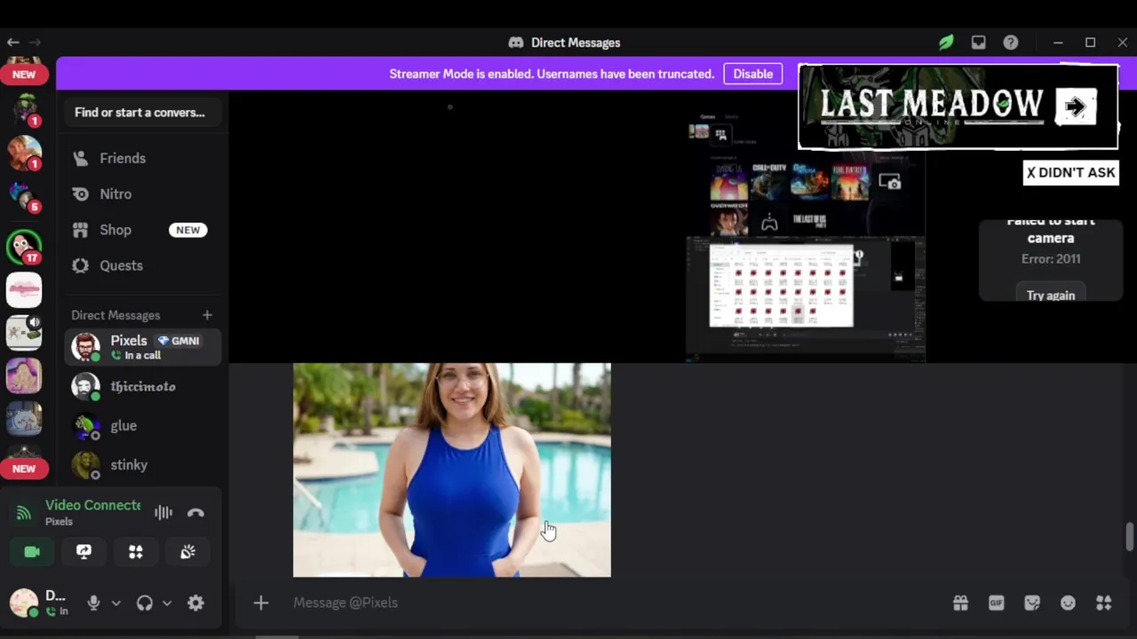This screenshot has height=639, width=1137.
Task: Open the activities launcher button
Action: pos(136,552)
